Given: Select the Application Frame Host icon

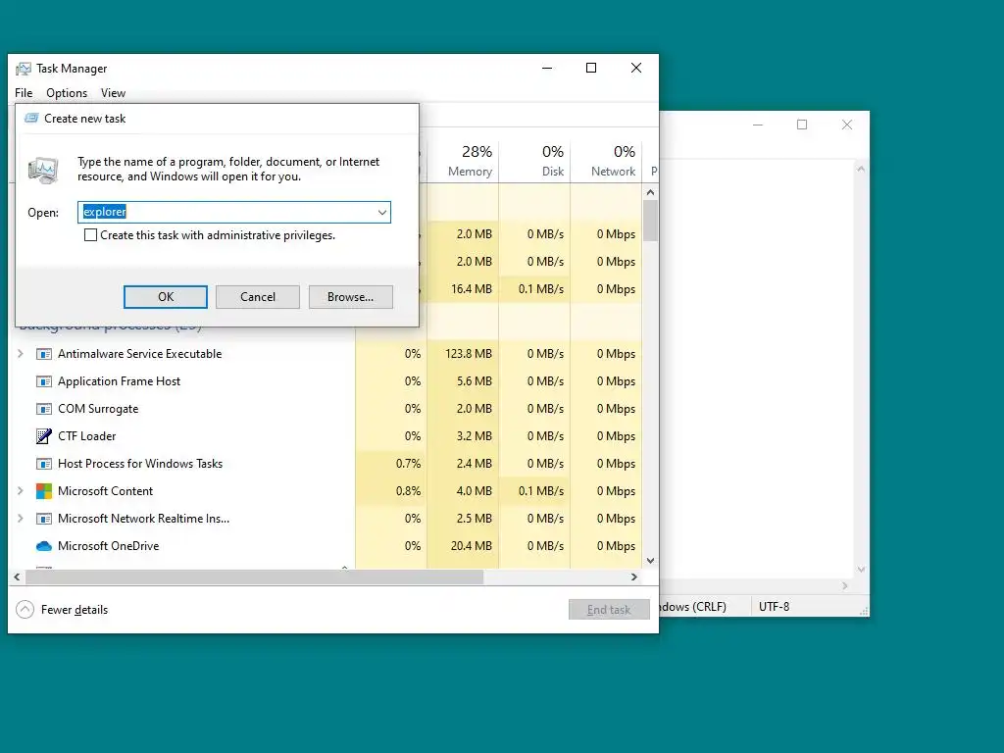Looking at the screenshot, I should pos(43,381).
